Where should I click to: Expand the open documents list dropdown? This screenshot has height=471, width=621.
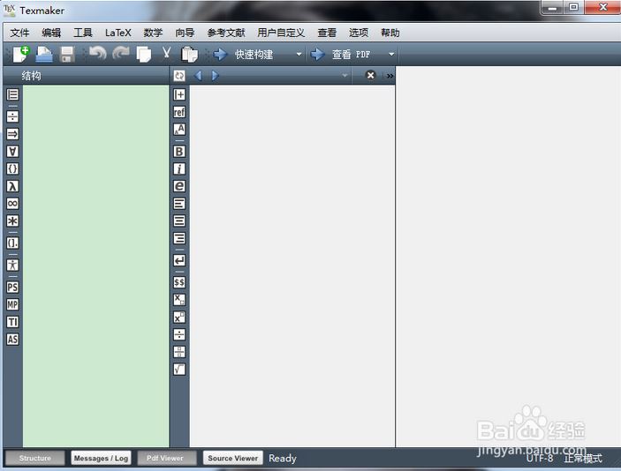(x=345, y=76)
